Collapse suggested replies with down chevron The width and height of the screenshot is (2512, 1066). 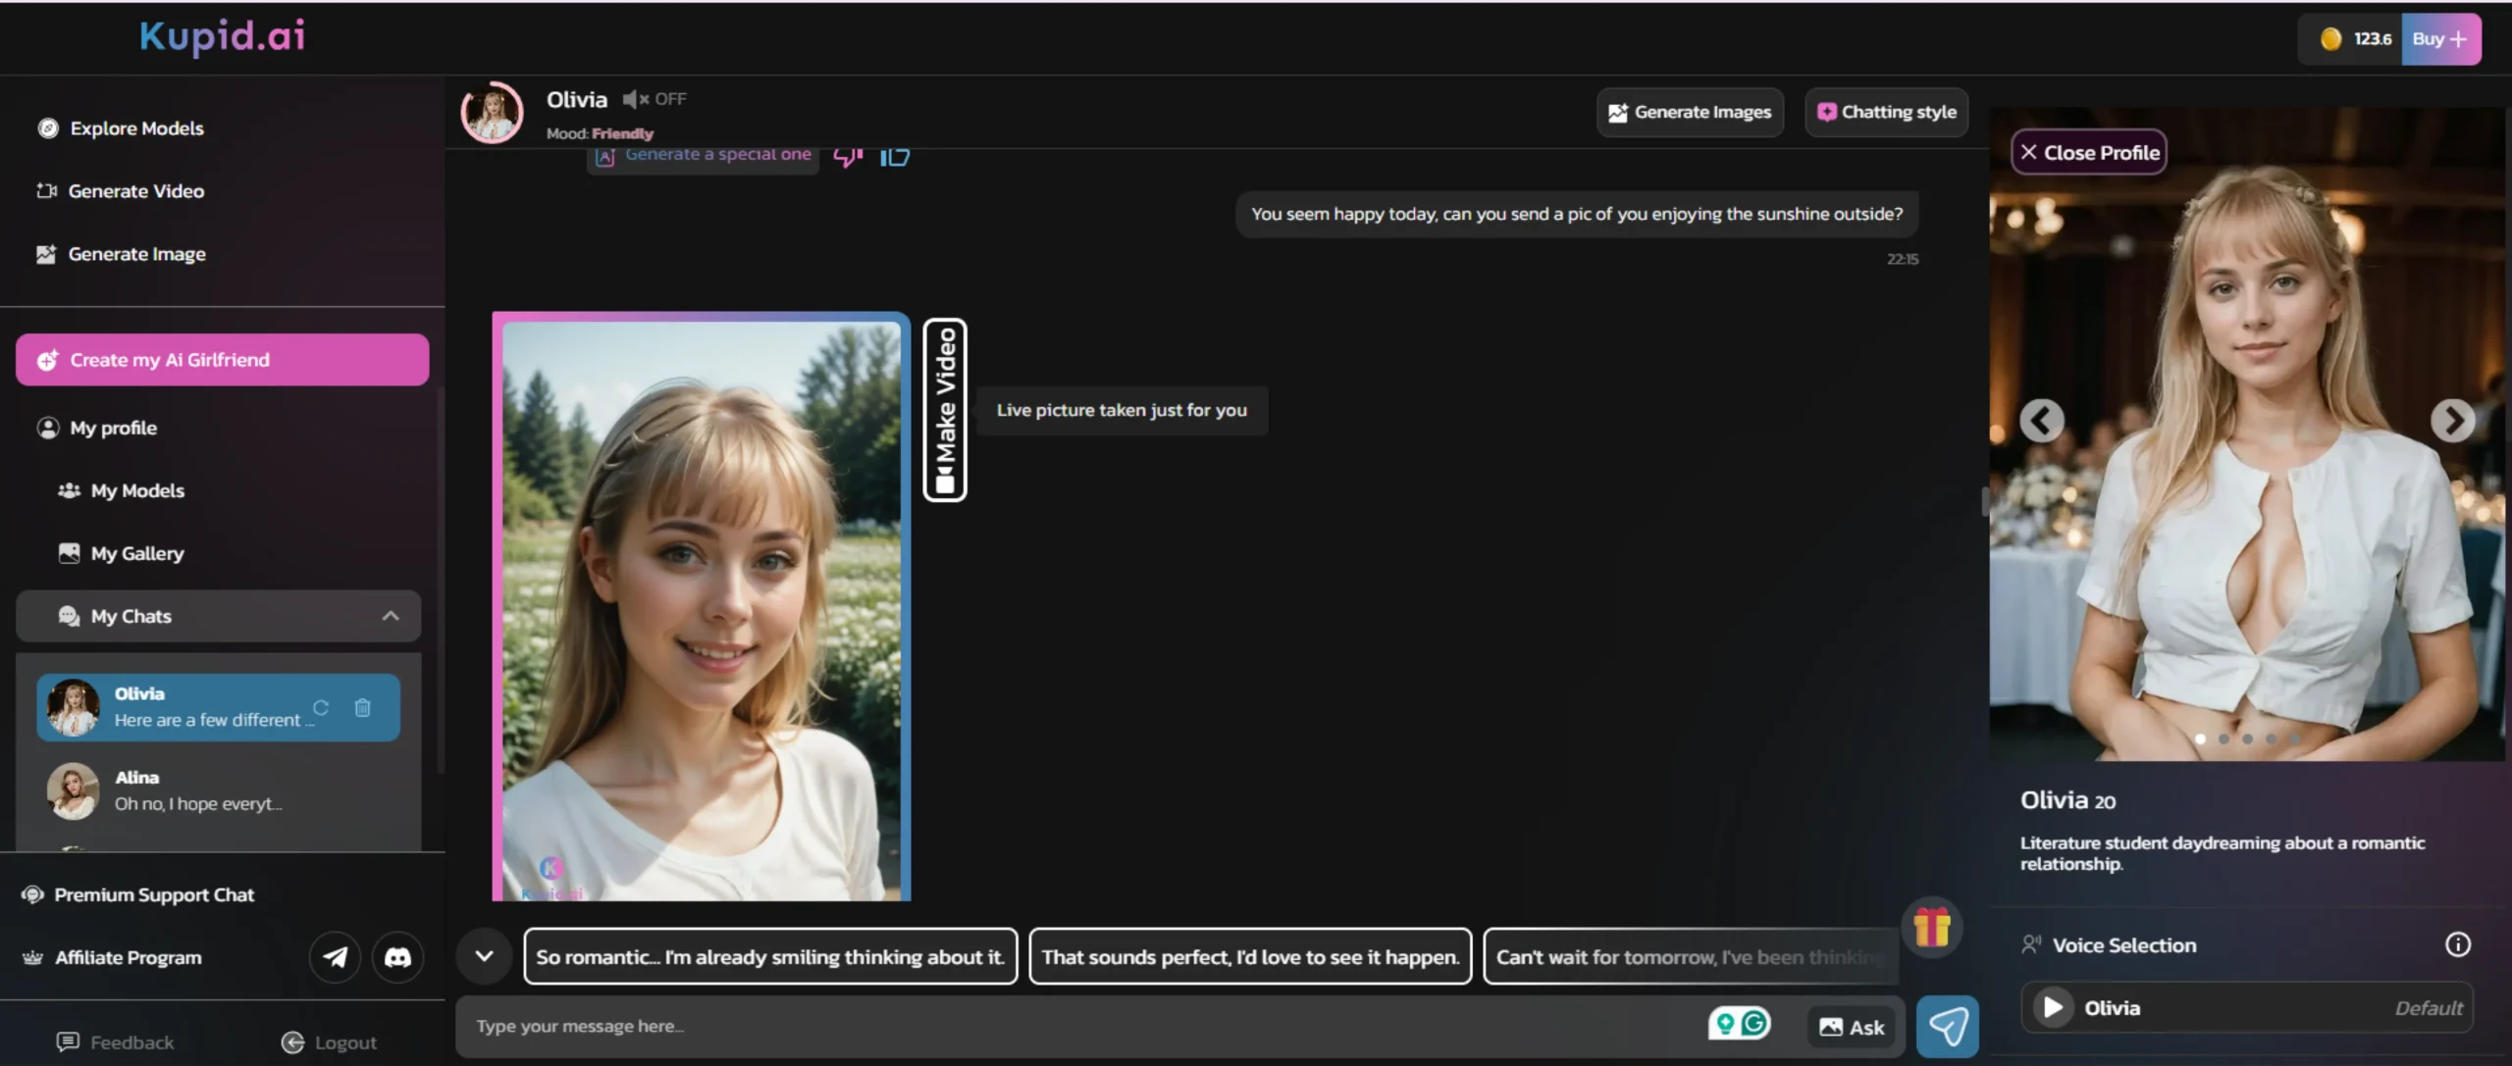484,956
